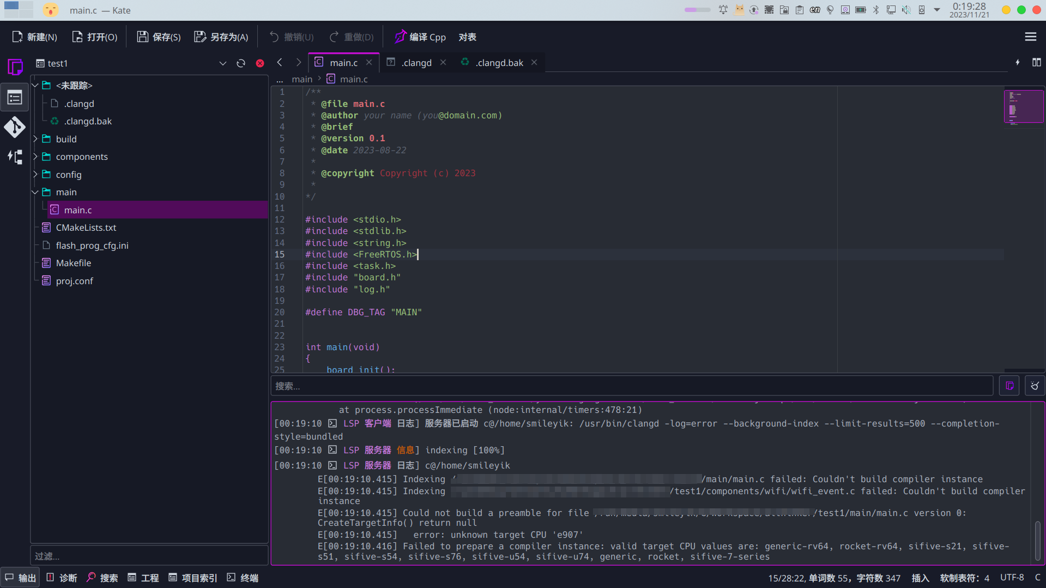The image size is (1046, 588).
Task: Toggle the 终端 terminal panel
Action: click(243, 578)
